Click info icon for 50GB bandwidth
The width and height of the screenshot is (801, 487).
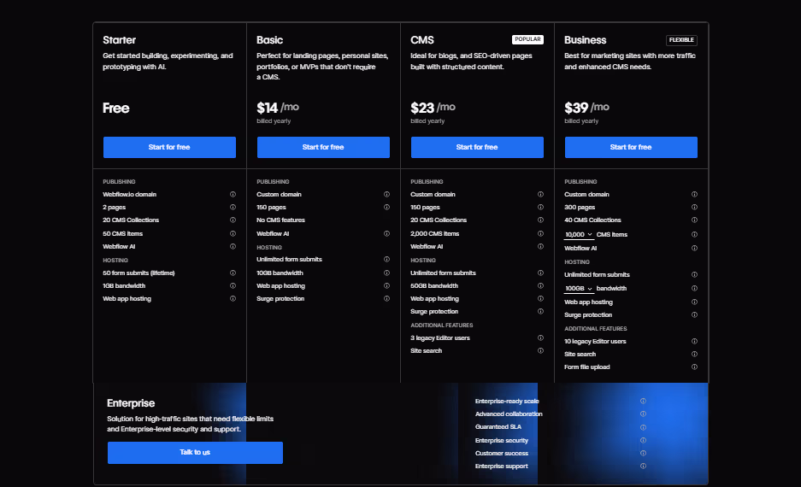point(540,286)
